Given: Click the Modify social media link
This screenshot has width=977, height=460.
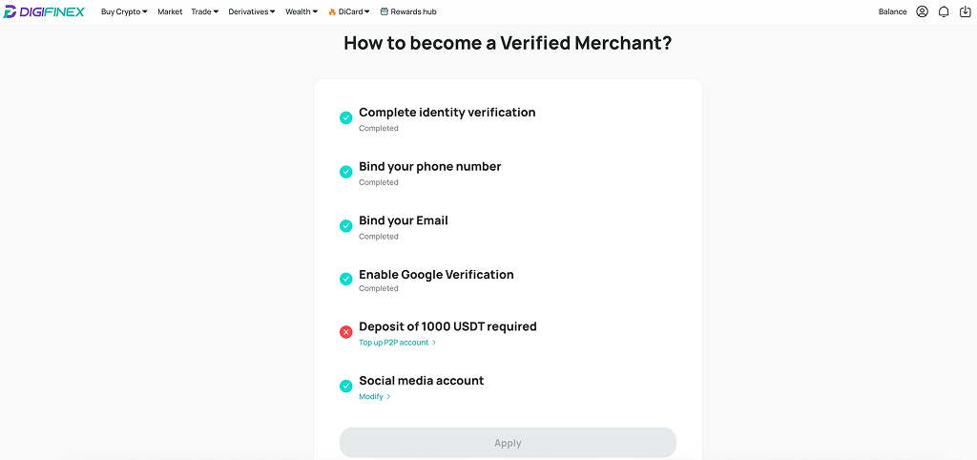Looking at the screenshot, I should [374, 396].
